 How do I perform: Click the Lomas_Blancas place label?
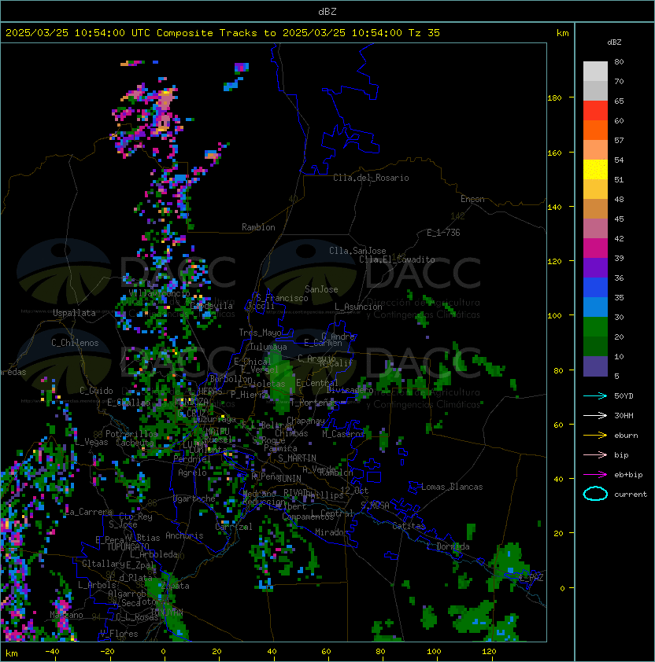(452, 487)
